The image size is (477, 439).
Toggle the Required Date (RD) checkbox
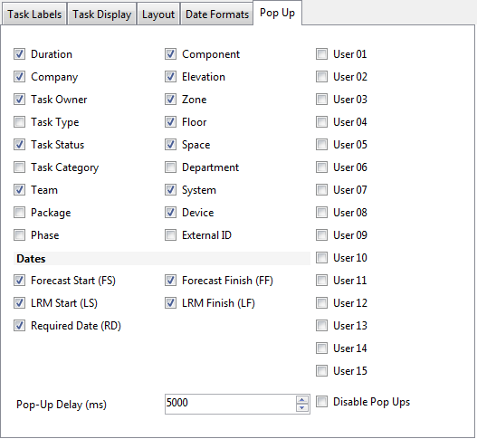click(20, 326)
